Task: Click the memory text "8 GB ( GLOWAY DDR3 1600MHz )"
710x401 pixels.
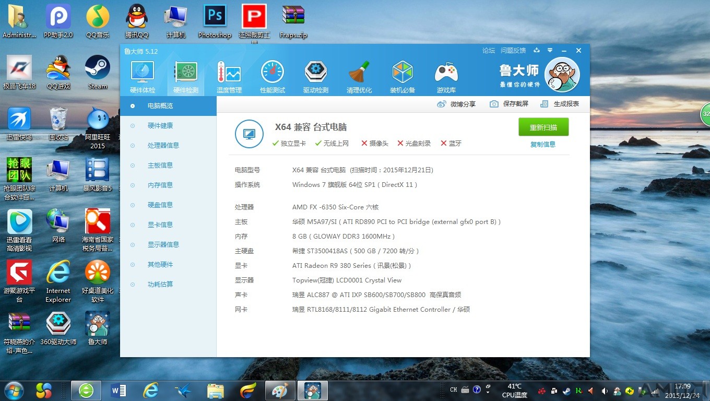Action: click(x=344, y=237)
